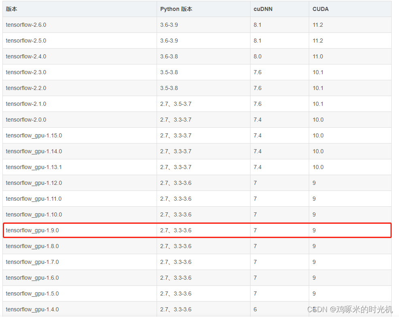Screen dimensions: 399x317
Task: Select the tensorflow-2.3.0 cell
Action: click(80, 73)
